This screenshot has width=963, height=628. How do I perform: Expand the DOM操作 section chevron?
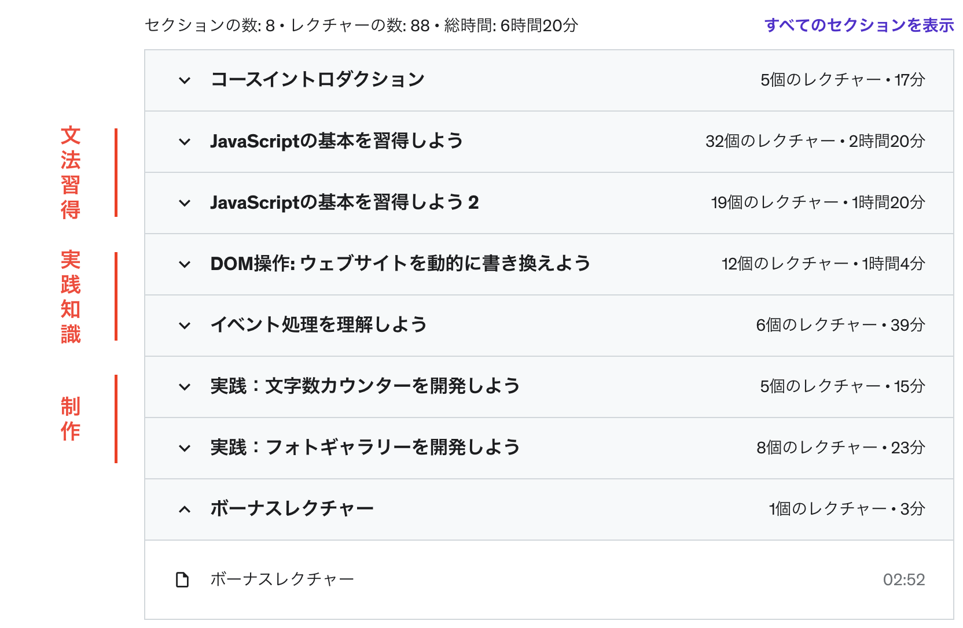pyautogui.click(x=185, y=264)
